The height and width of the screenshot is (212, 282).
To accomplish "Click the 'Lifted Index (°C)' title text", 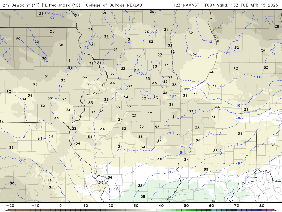I will click(63, 5).
